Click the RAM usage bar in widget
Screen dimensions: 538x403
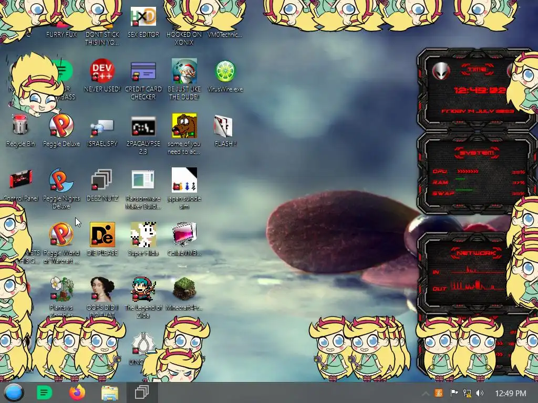click(460, 179)
